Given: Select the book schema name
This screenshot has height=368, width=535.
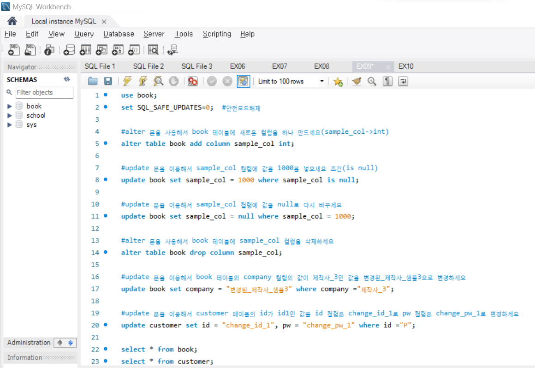Looking at the screenshot, I should click(x=34, y=106).
